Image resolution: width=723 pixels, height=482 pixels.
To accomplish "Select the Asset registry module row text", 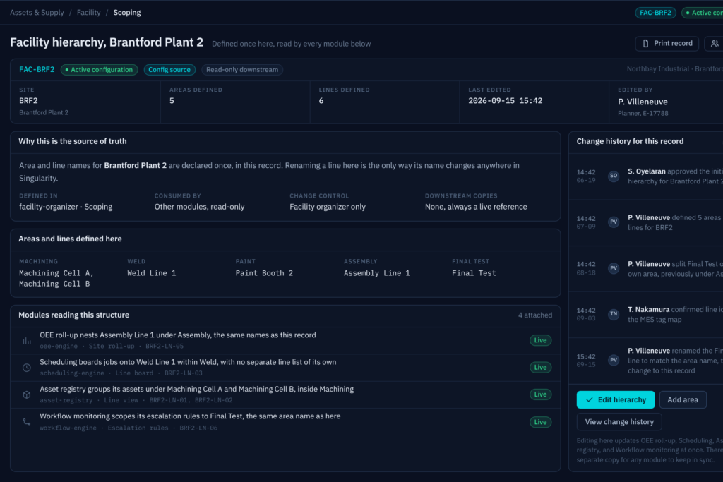I will click(196, 390).
